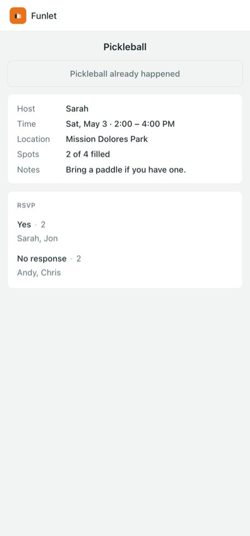The width and height of the screenshot is (250, 536).
Task: Click the No response count 2
Action: click(x=79, y=258)
